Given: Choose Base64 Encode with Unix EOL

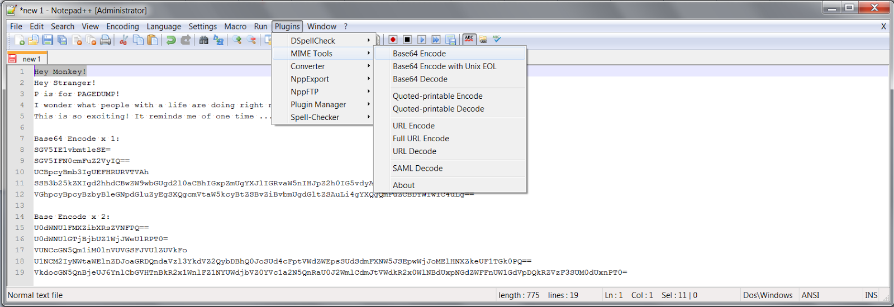Looking at the screenshot, I should pos(450,66).
